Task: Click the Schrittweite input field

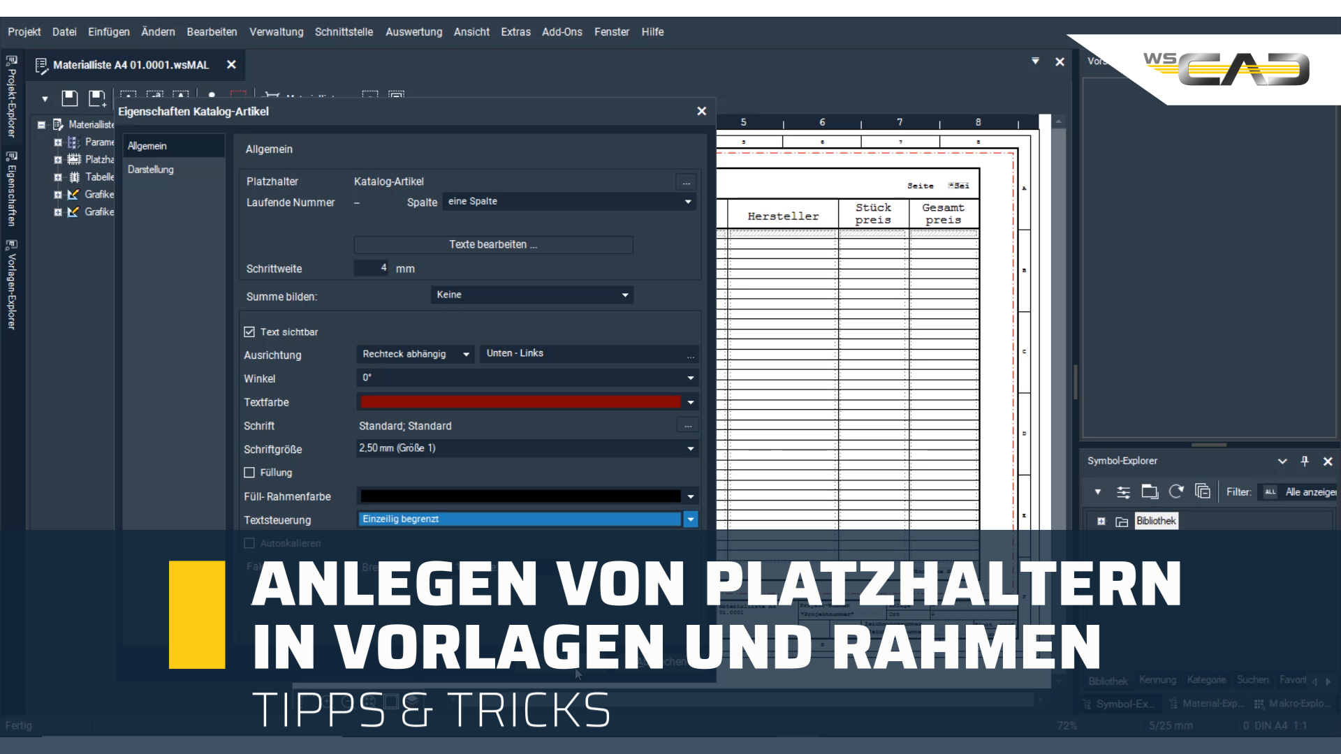Action: pos(371,268)
